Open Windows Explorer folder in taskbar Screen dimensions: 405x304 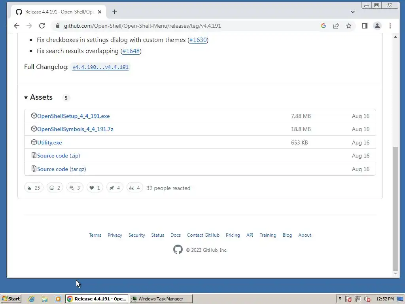coord(45,299)
